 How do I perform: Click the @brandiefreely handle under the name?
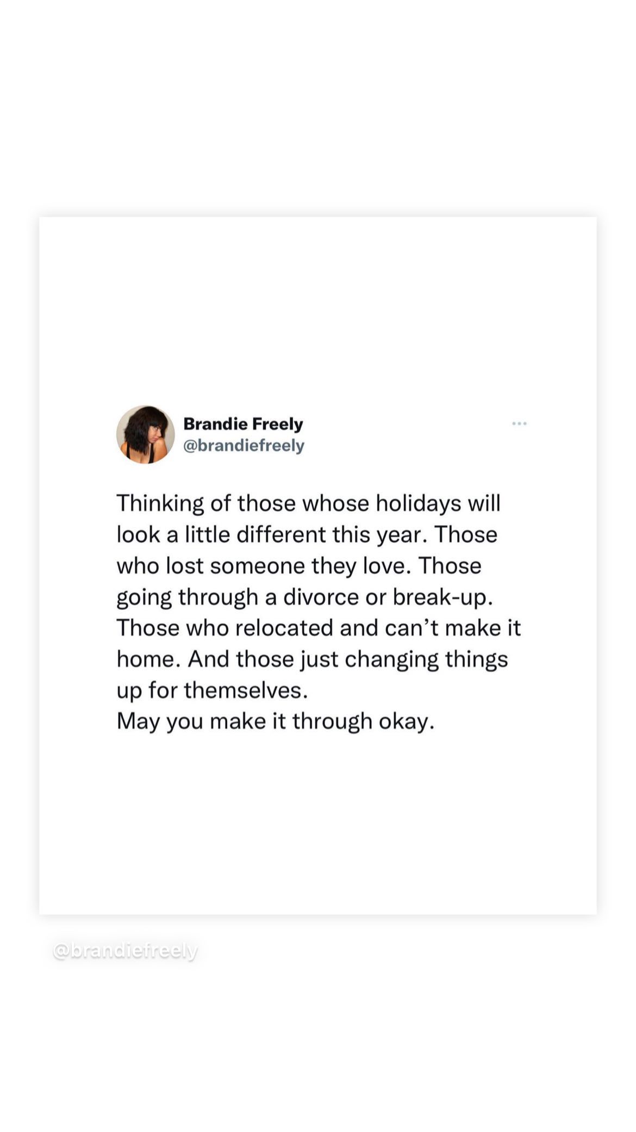pyautogui.click(x=244, y=446)
